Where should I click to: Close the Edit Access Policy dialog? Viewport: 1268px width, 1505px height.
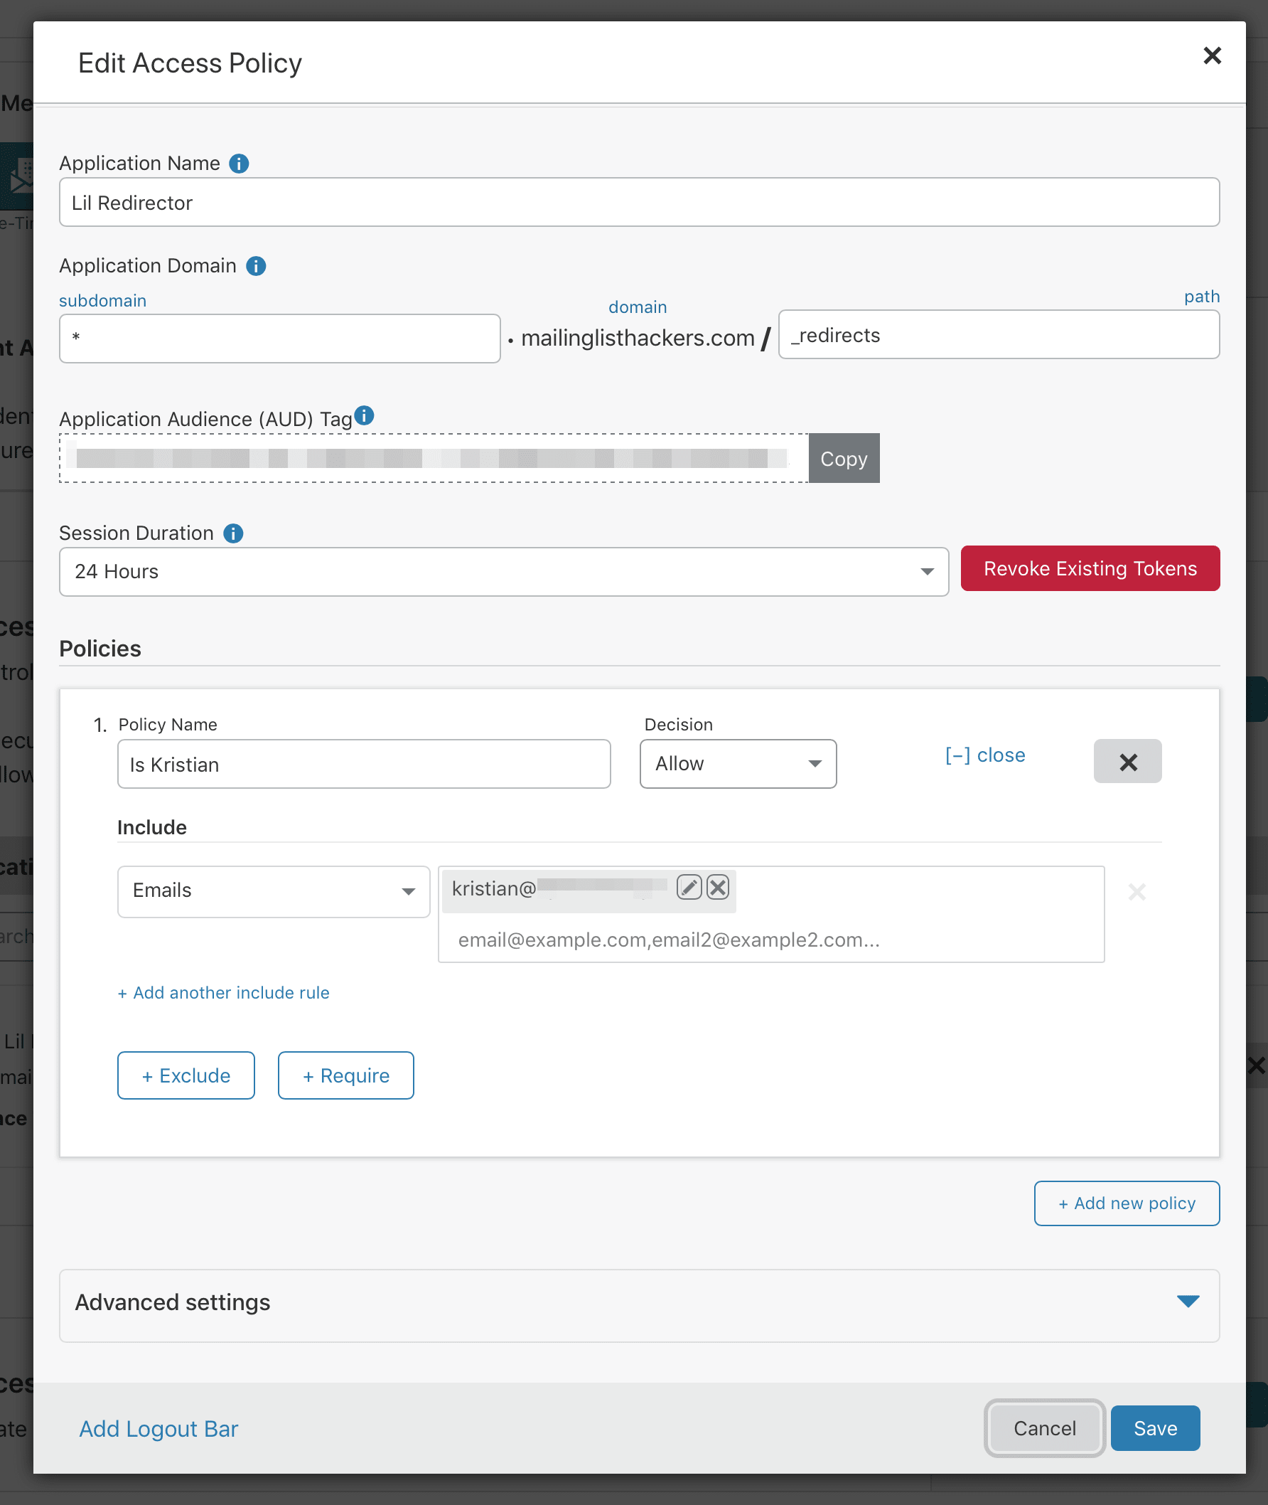(1212, 55)
